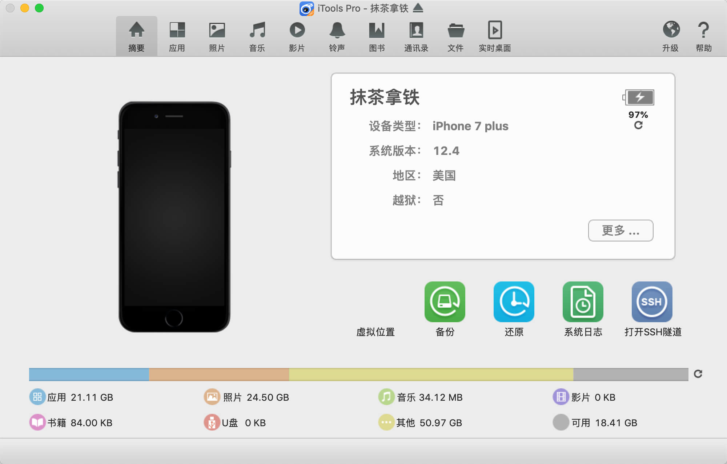Click the gray free segment of storage bar
Image resolution: width=727 pixels, height=464 pixels.
(x=631, y=374)
